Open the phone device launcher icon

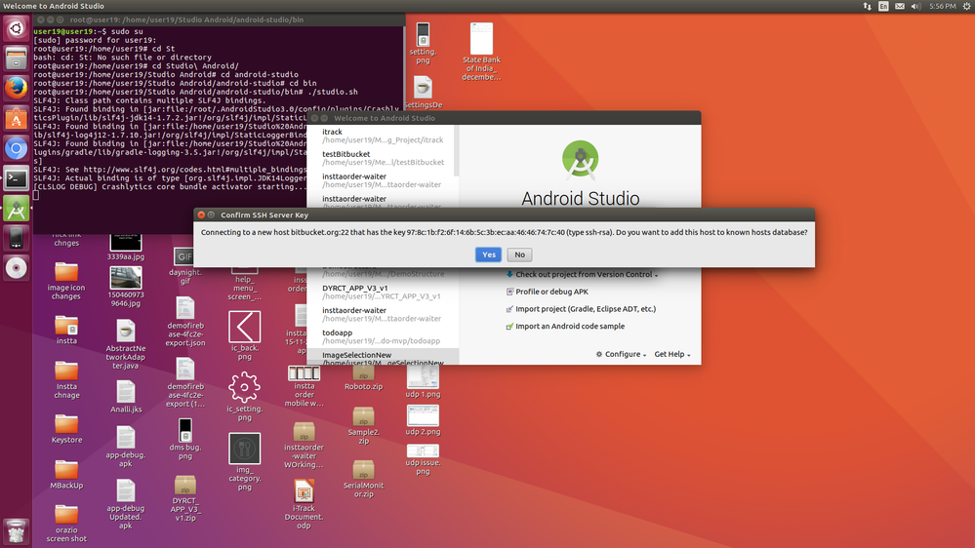[17, 238]
